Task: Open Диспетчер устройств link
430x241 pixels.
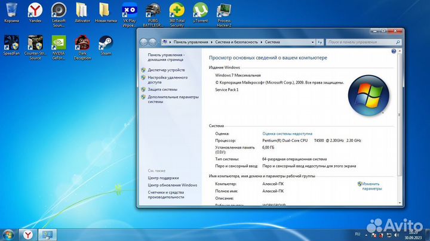Action: point(166,70)
